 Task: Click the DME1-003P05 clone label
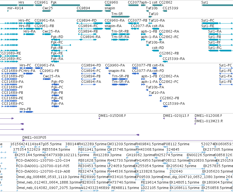coord(34,138)
